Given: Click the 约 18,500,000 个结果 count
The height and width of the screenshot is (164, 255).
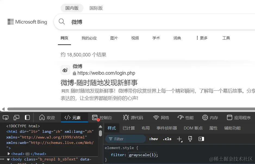Looking at the screenshot, I should click(83, 55).
